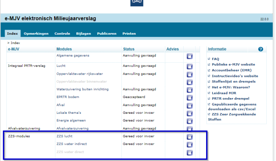Open the Energie algemeen module
Viewport: 276px width, 161px height.
coord(71,121)
